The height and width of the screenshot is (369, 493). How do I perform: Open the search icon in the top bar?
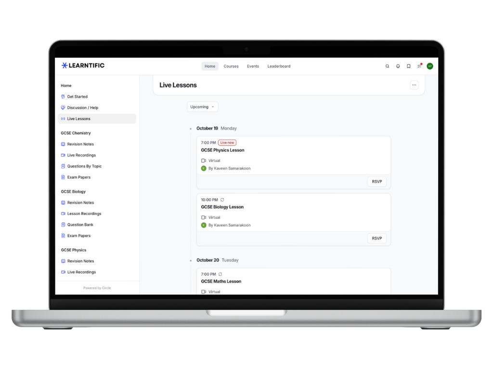click(388, 66)
